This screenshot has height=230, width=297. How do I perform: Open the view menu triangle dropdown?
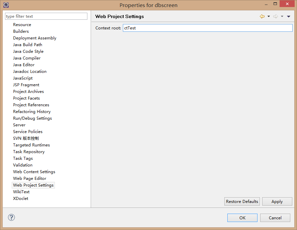[289, 16]
